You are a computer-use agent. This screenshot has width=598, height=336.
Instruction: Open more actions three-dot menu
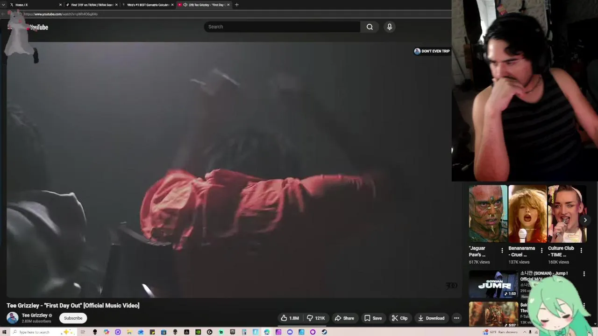click(x=456, y=318)
